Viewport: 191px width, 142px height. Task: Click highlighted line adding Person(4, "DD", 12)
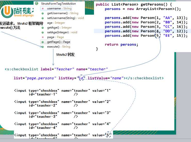[146, 31]
